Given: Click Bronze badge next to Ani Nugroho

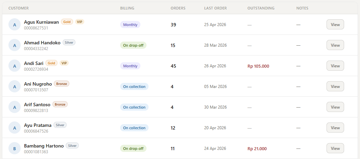Looking at the screenshot, I should [x=62, y=84].
